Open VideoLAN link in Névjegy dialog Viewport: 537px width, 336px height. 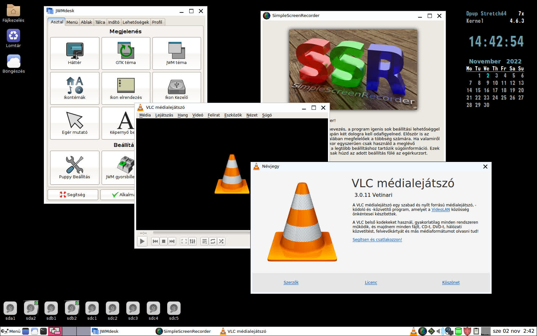pyautogui.click(x=440, y=210)
